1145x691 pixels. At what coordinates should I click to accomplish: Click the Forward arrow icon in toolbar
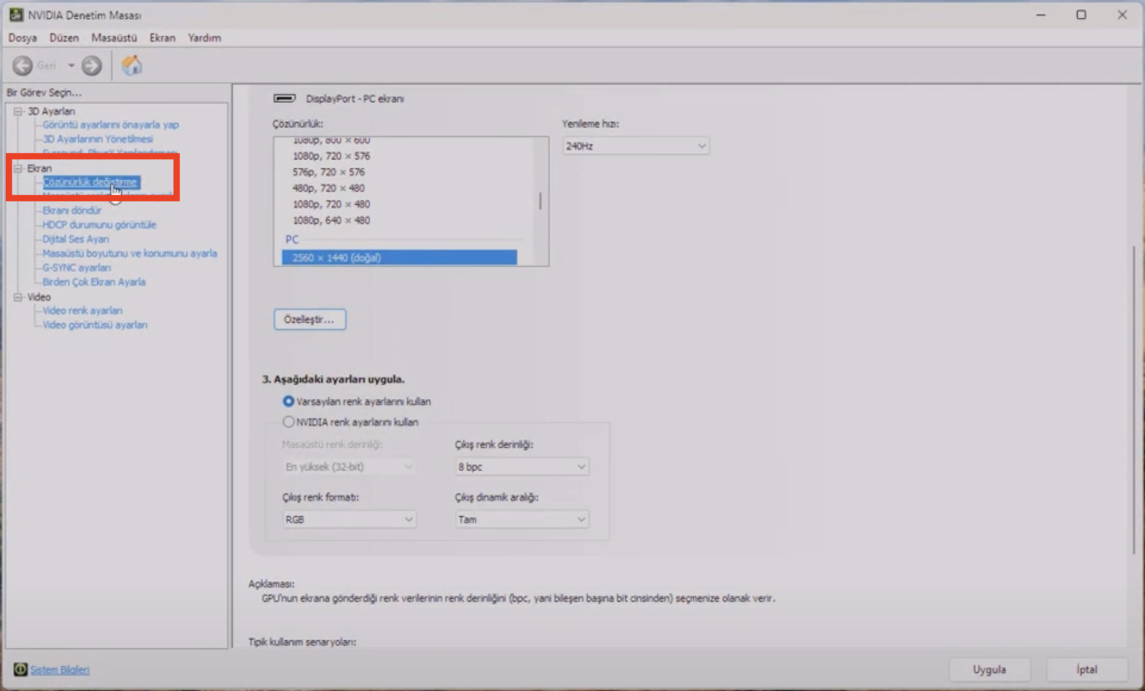[x=91, y=65]
